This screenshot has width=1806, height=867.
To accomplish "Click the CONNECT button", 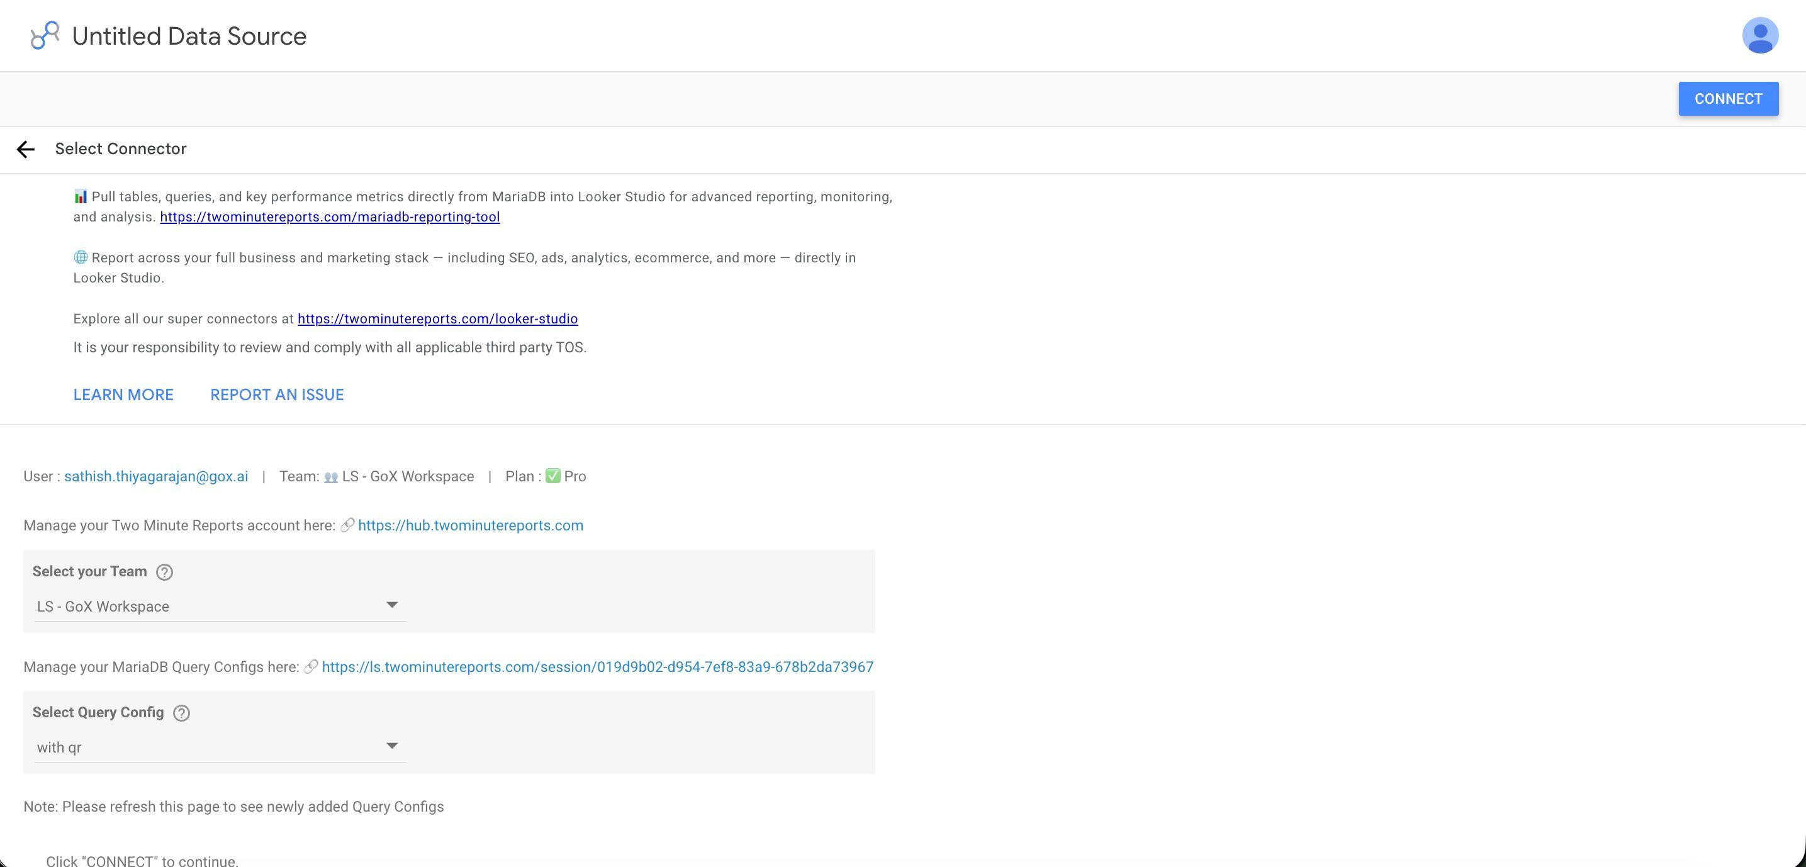I will (1727, 98).
